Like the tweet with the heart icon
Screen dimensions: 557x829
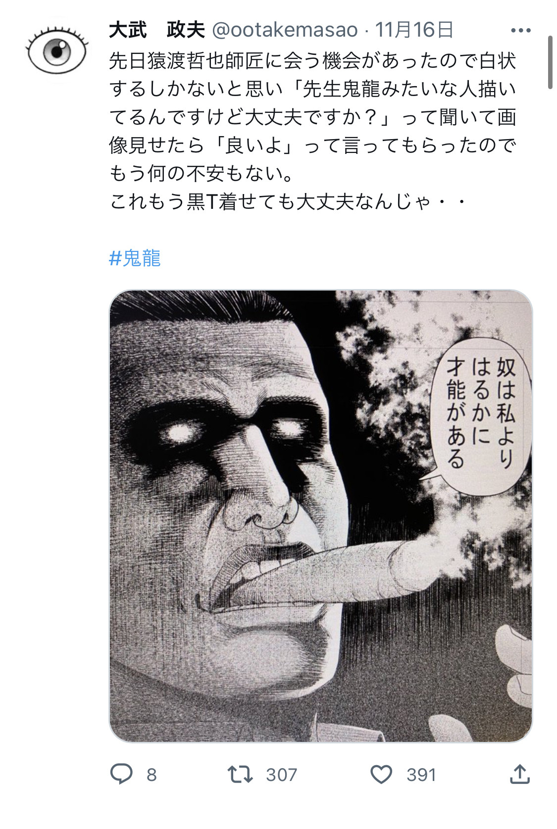pyautogui.click(x=381, y=775)
